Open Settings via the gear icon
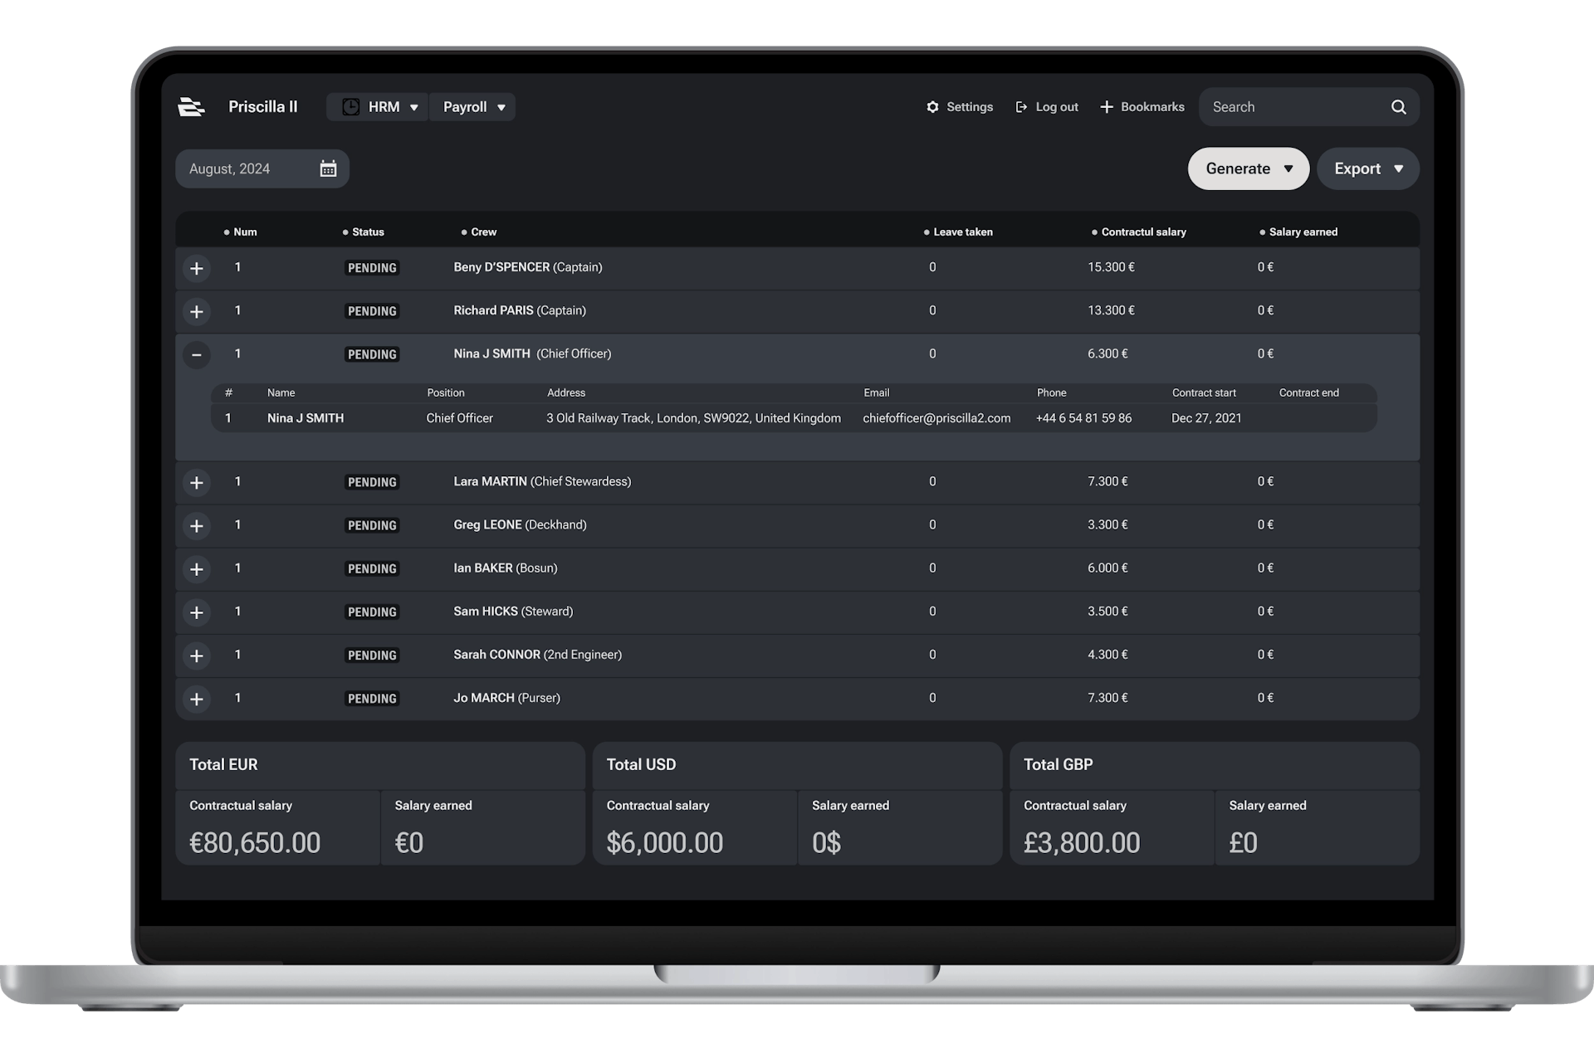Screen dimensions: 1594x1058 coord(932,107)
